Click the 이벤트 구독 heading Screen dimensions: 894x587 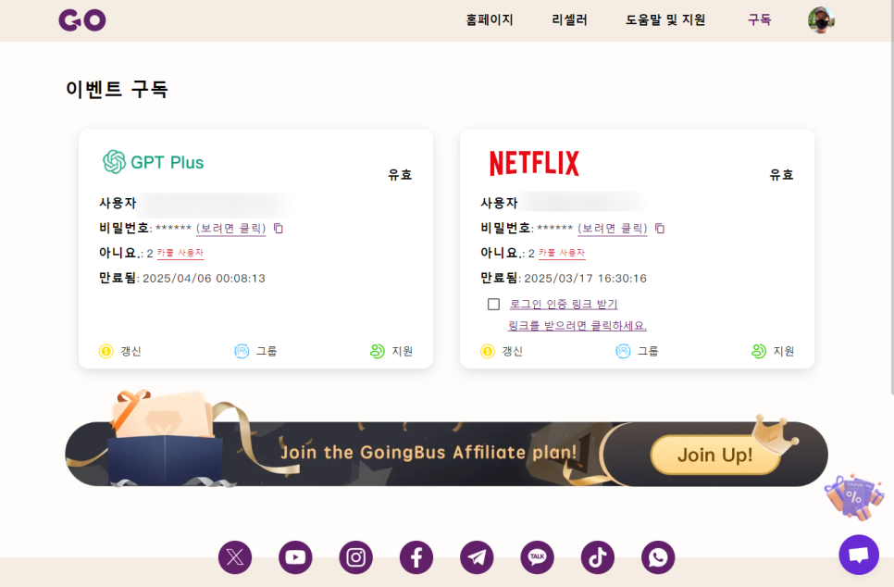point(117,89)
